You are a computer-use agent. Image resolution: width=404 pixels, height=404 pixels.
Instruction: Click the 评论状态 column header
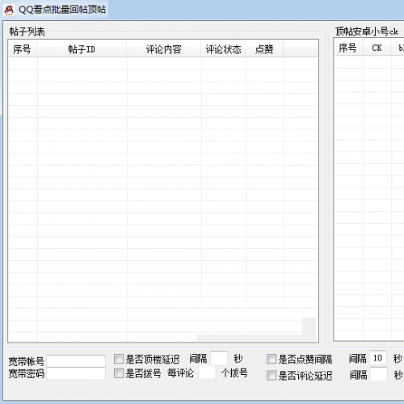point(223,49)
